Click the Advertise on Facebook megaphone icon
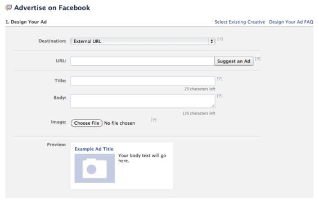The image size is (319, 204). pyautogui.click(x=8, y=7)
